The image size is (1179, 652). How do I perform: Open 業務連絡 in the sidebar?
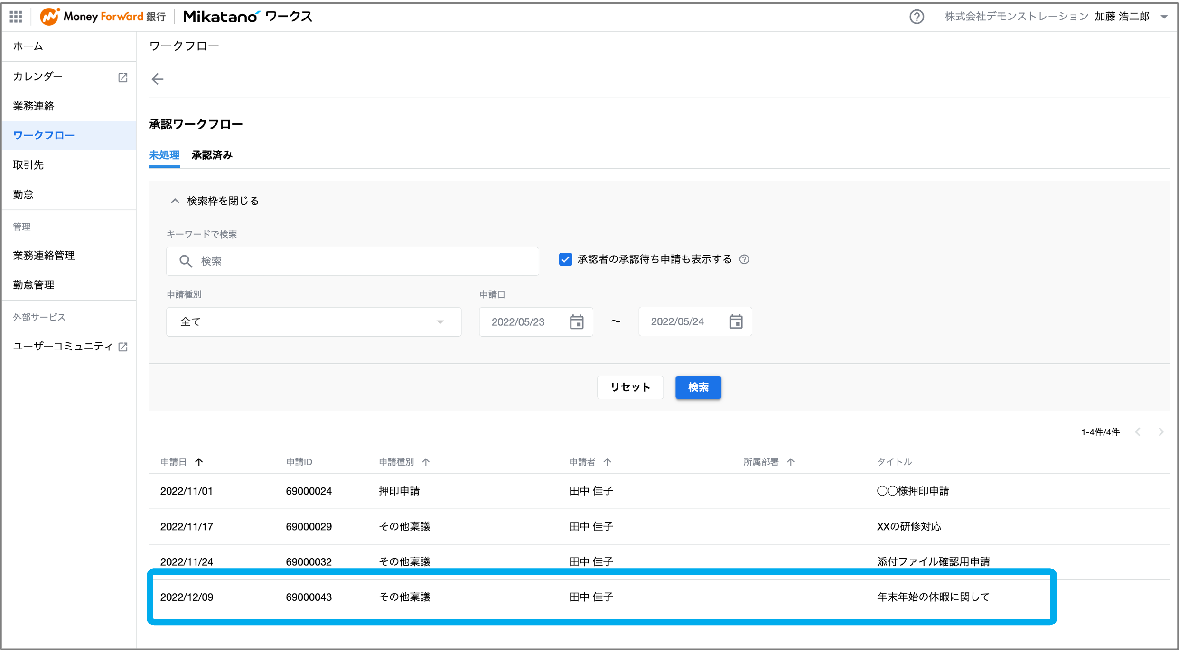(69, 106)
